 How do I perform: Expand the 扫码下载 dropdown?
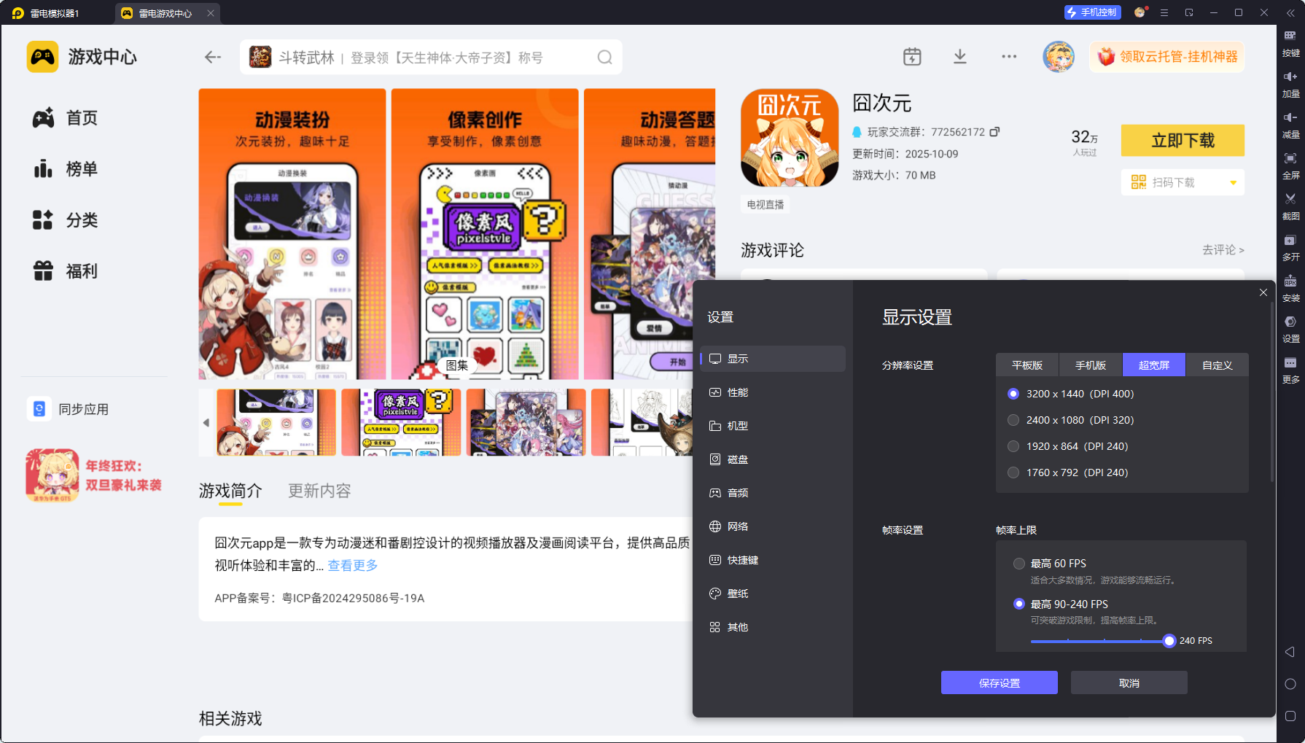point(1233,182)
